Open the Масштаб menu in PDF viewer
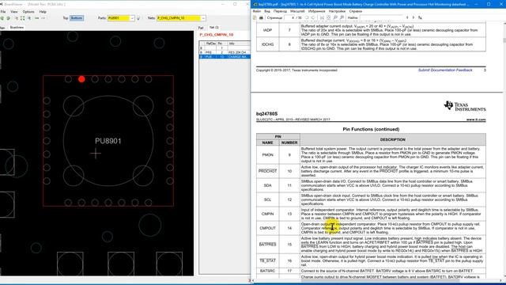 tap(297, 11)
